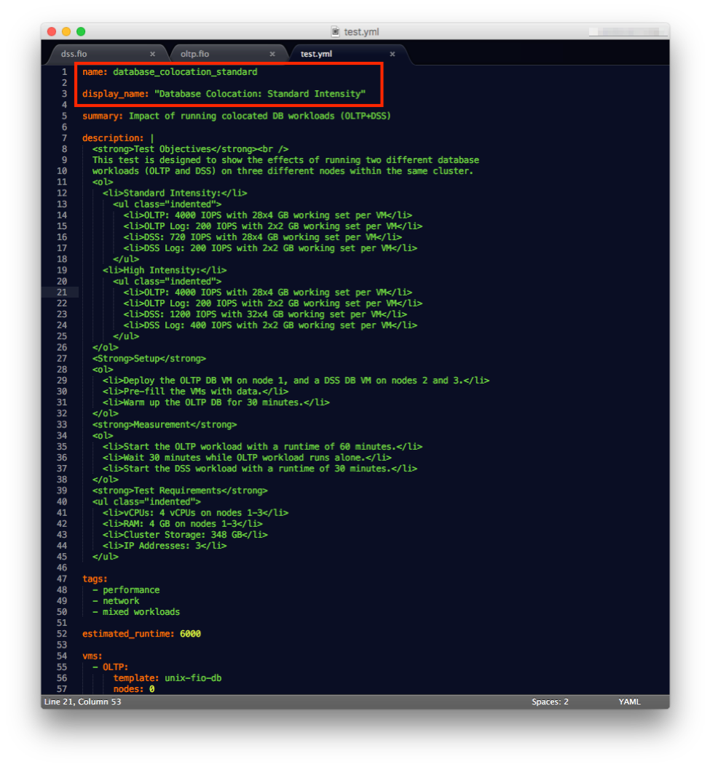
Task: Click Cluster Storage: 348 GB line
Action: point(185,535)
